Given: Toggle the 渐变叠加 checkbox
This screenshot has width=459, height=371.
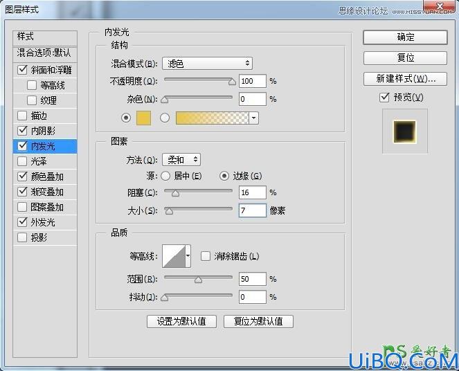Looking at the screenshot, I should [23, 192].
